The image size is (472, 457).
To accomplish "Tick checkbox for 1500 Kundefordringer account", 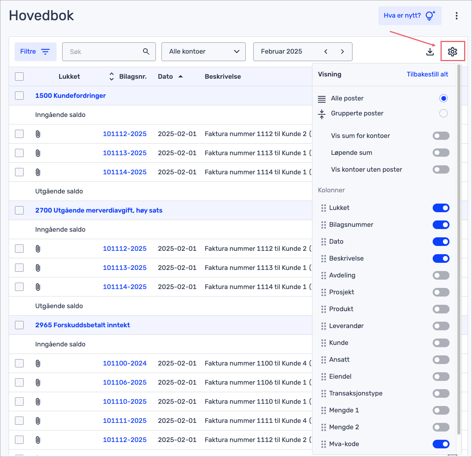I will (x=19, y=96).
